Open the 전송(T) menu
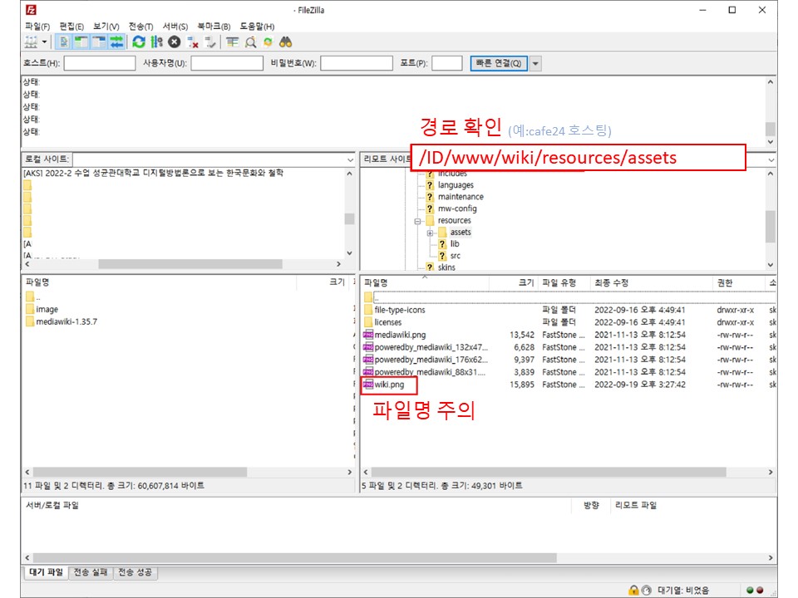Image resolution: width=798 pixels, height=598 pixels. click(141, 27)
